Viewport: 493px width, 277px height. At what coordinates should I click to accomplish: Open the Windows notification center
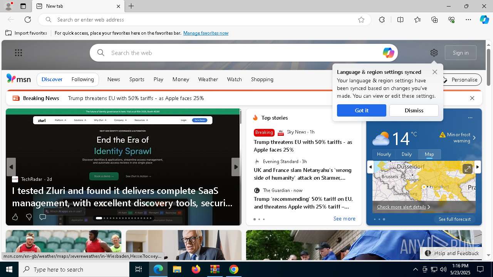pyautogui.click(x=480, y=269)
